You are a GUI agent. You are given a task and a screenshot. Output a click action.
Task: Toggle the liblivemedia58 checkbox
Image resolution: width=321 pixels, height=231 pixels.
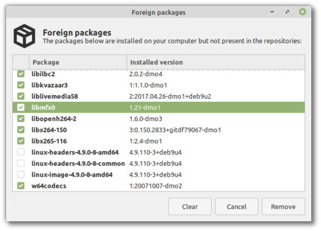pyautogui.click(x=21, y=96)
